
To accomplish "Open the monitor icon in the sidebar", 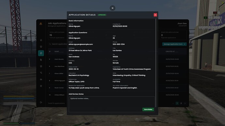I will pos(41,47).
